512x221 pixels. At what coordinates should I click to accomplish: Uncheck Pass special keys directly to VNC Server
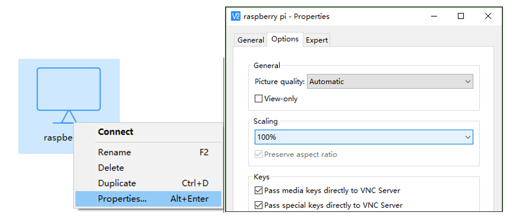[x=259, y=205]
